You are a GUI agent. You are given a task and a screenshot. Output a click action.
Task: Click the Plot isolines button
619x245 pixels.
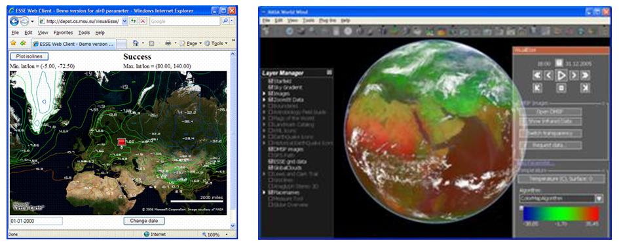29,56
